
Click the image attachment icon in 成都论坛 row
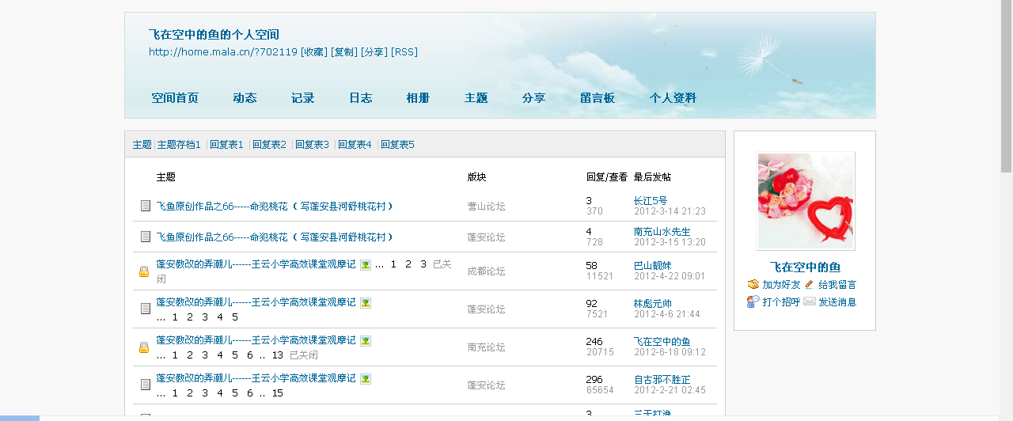tap(366, 264)
